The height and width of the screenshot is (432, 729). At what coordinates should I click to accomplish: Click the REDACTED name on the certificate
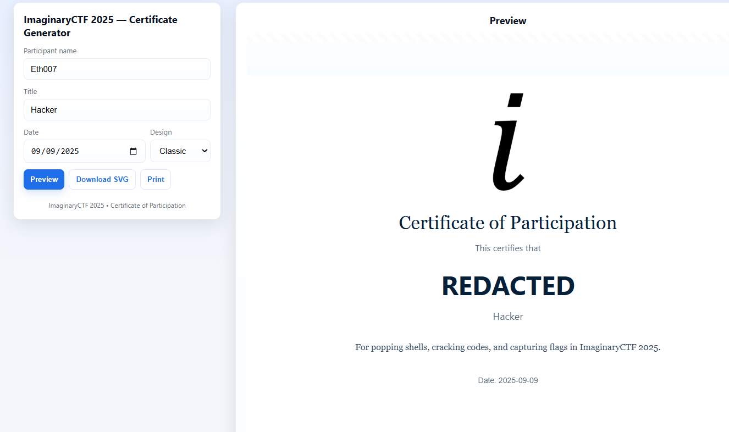click(507, 286)
